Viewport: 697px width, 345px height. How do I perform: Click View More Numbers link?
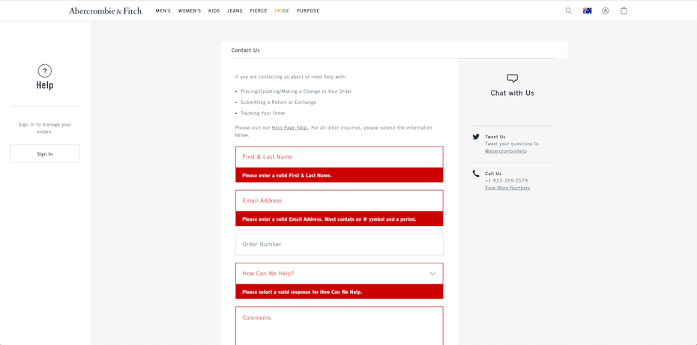pos(507,188)
